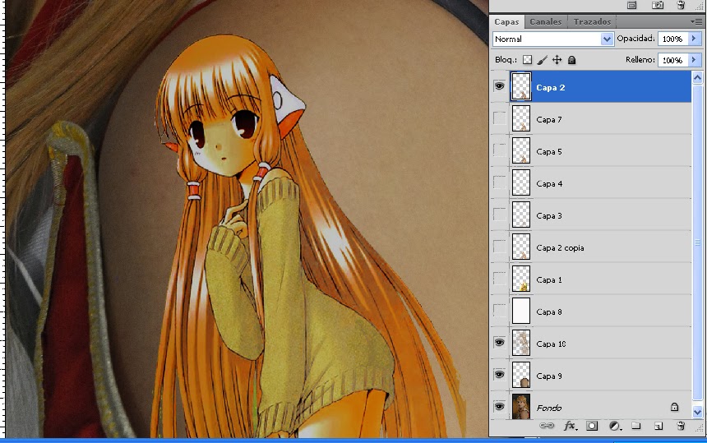Show the Capa 3 layer

[x=499, y=215]
